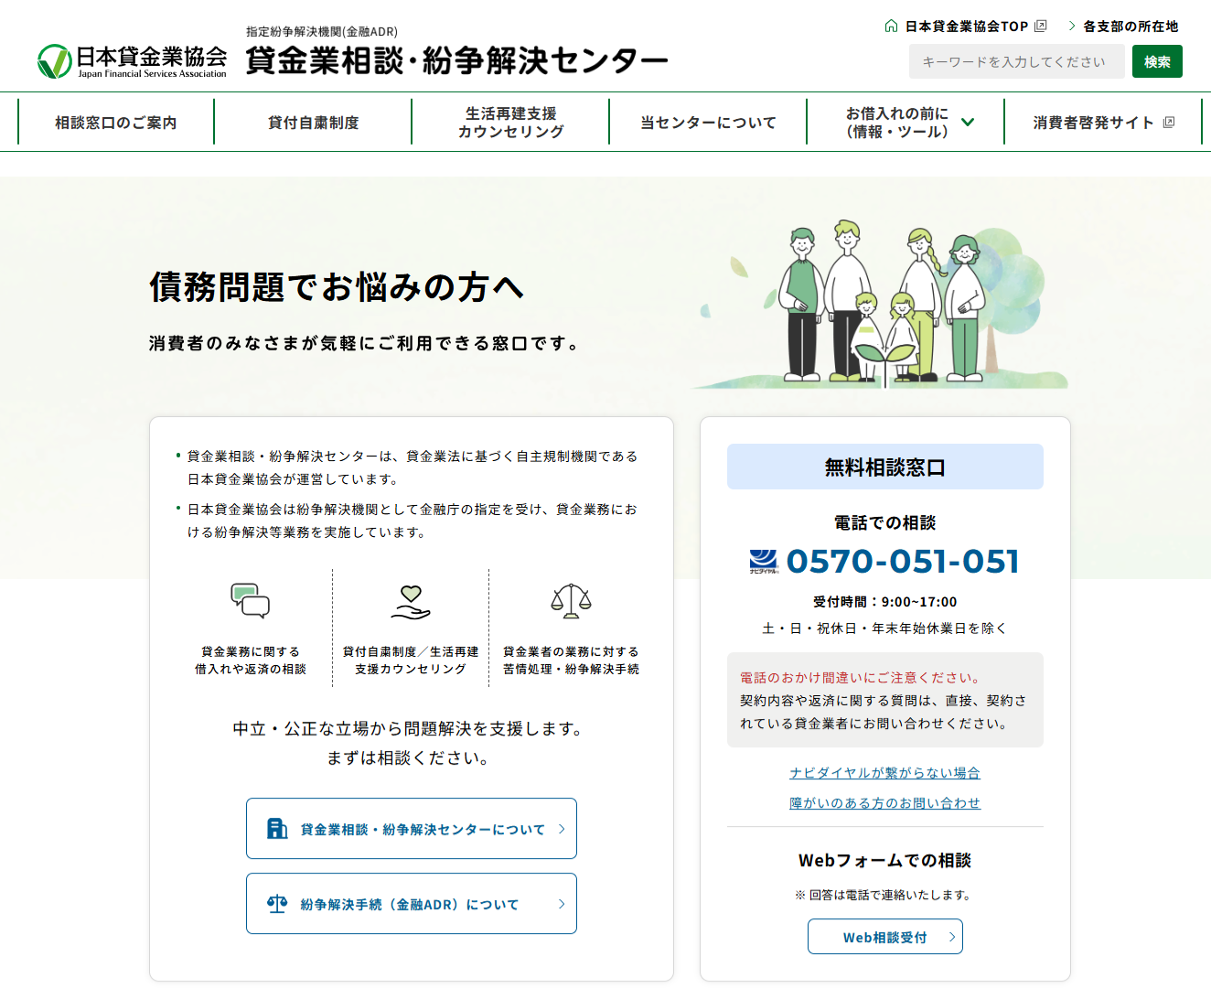Click the Webフォームでの相談 heading
The image size is (1211, 988).
click(885, 860)
